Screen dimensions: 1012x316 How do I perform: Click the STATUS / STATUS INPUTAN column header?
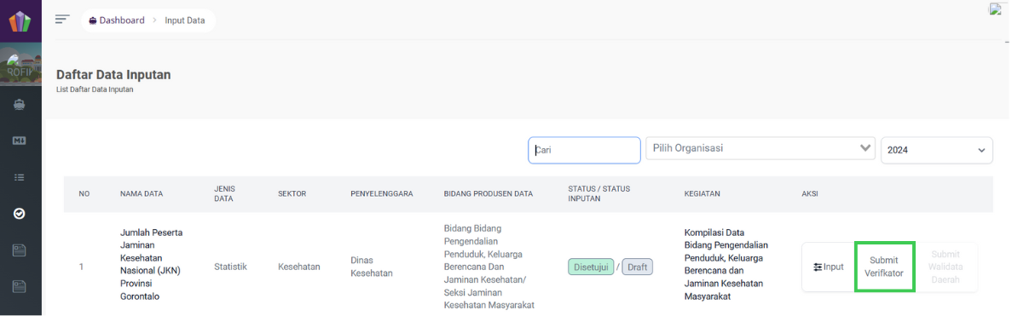[599, 193]
